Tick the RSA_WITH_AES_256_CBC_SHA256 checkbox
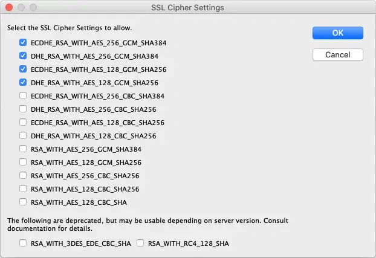This screenshot has height=258, width=376. coord(23,176)
